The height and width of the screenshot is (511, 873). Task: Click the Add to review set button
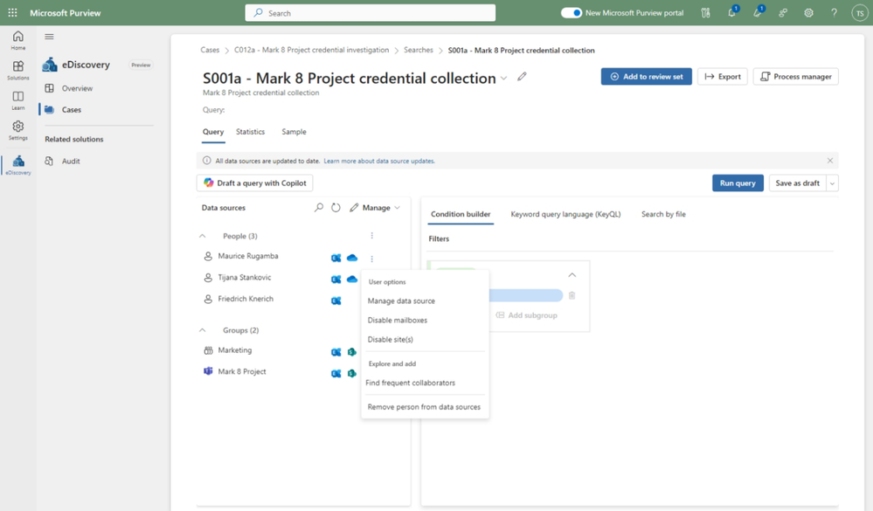point(646,76)
